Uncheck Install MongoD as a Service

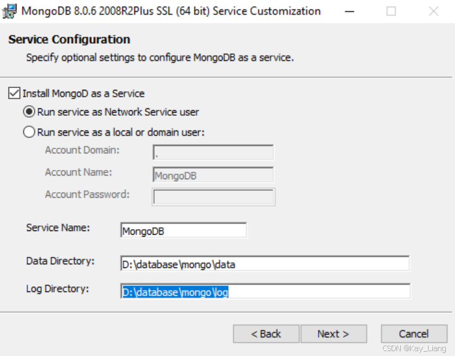[x=14, y=94]
